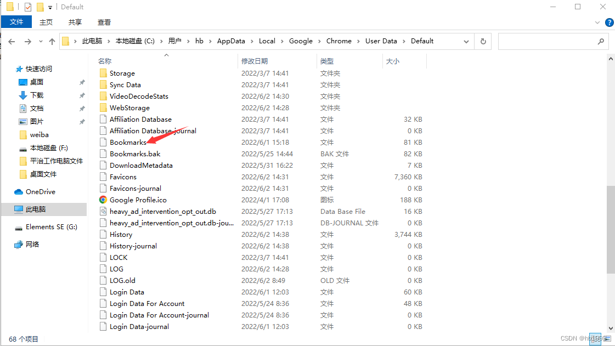Click the scroll up arrow of file list

(x=611, y=59)
